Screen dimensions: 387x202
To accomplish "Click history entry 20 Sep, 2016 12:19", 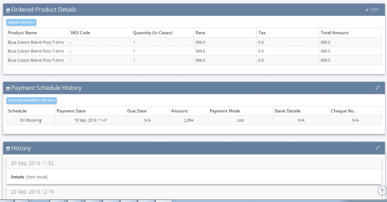I will [x=32, y=191].
